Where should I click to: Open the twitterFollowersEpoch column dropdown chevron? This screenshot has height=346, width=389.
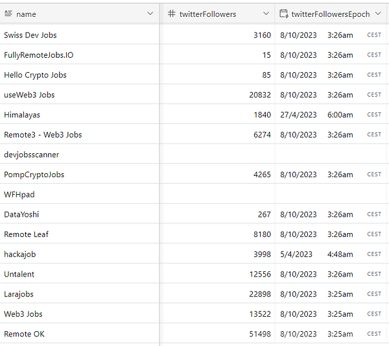pyautogui.click(x=379, y=14)
